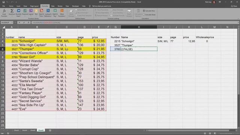Viewport: 240px width, 135px height.
Task: Click the Undo icon in title bar
Action: click(7, 2)
